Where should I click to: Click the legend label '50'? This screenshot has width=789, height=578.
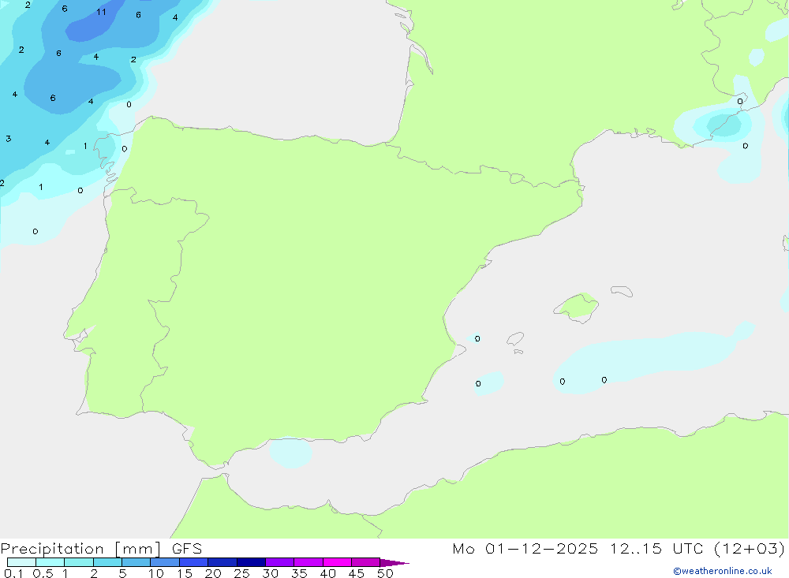[386, 573]
